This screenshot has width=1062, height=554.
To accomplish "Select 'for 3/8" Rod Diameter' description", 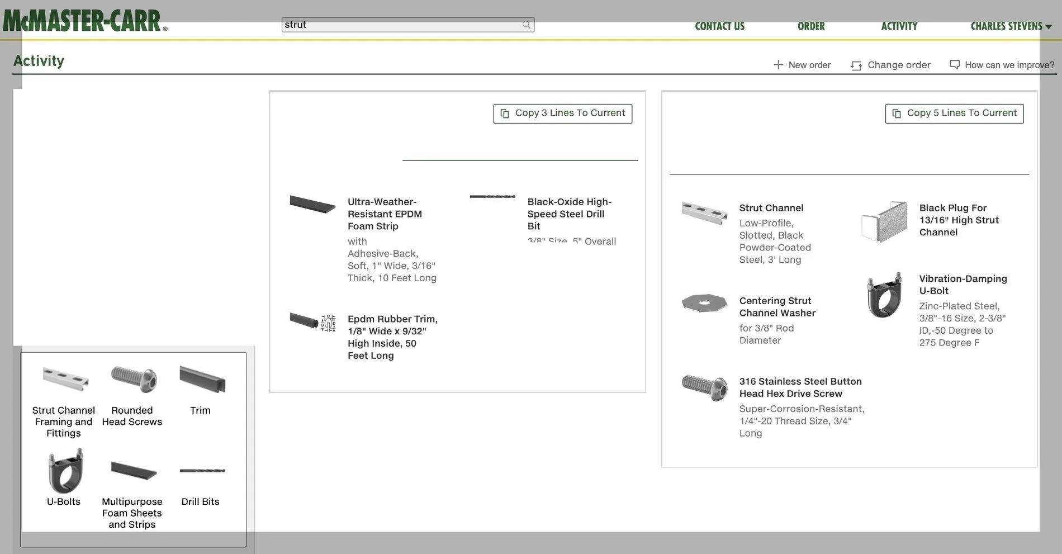I will click(x=766, y=334).
